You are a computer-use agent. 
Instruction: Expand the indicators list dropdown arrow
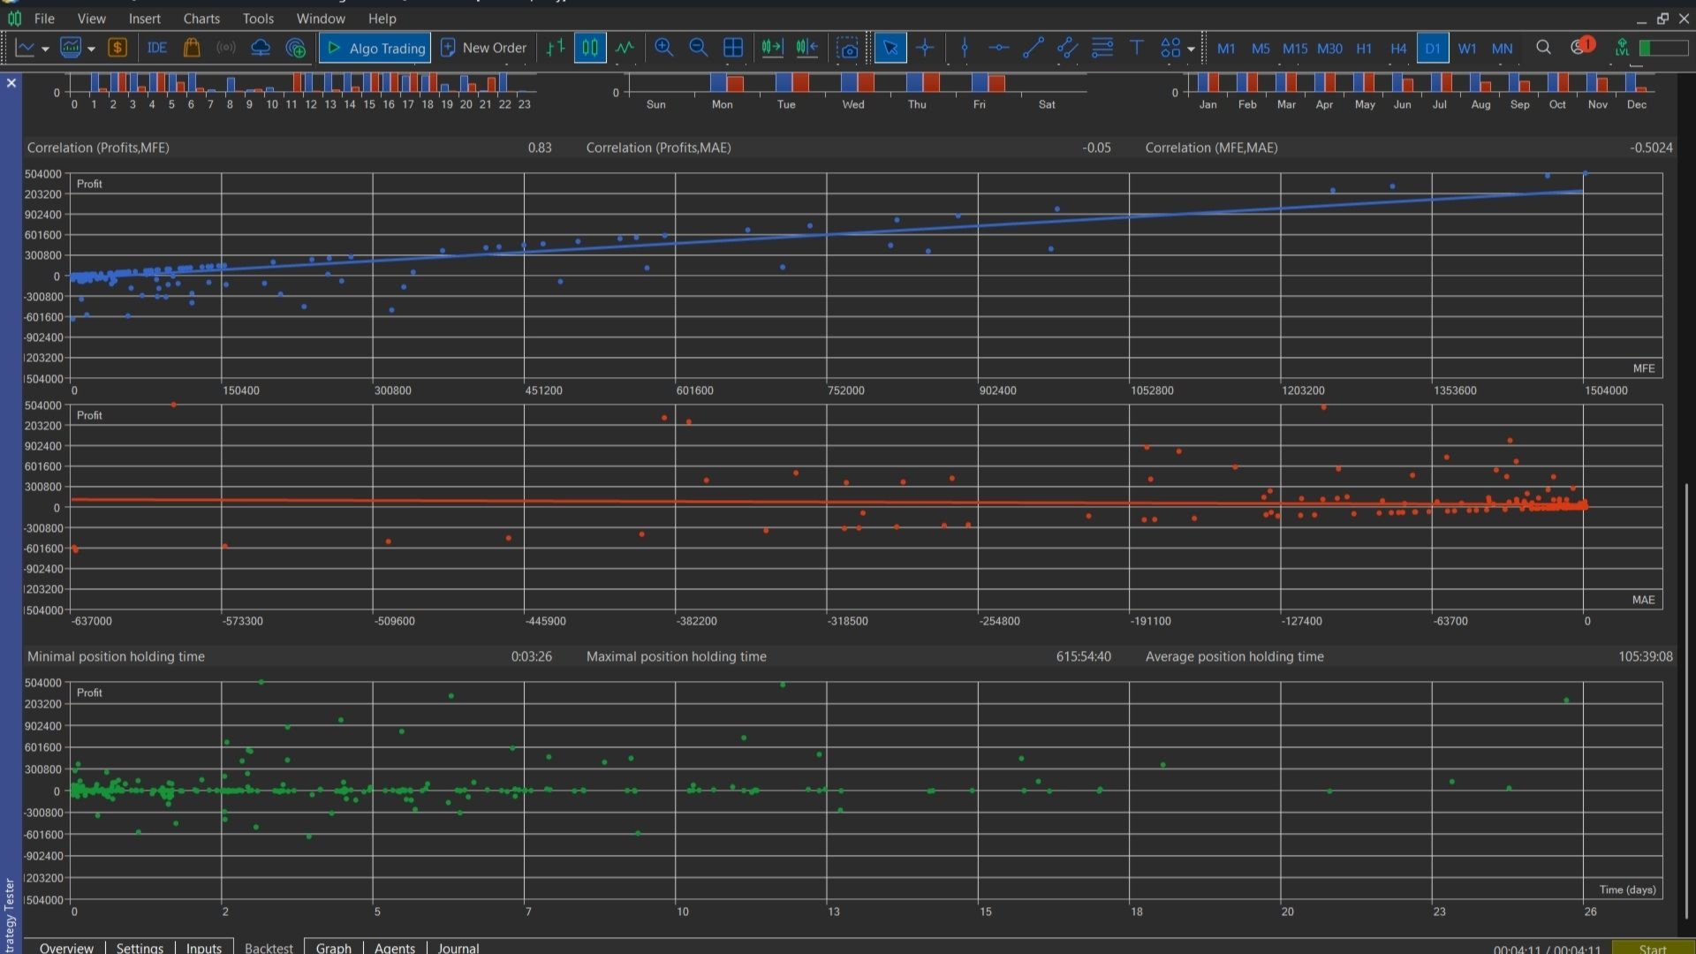tap(91, 49)
